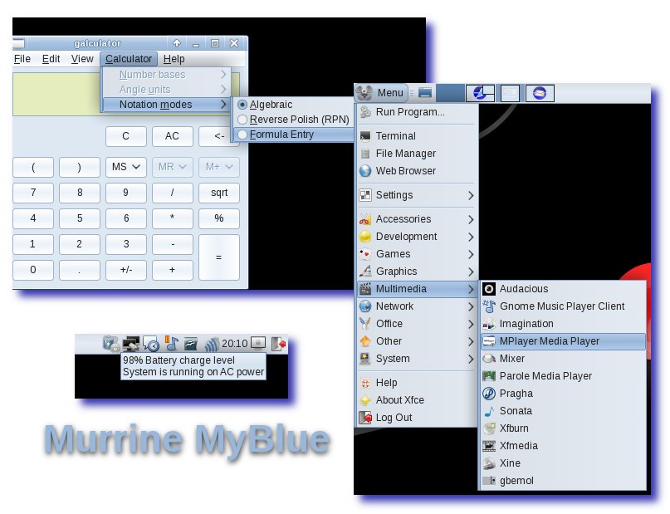This screenshot has width=670, height=514.
Task: Click the 20:10 panel clock
Action: pos(235,344)
